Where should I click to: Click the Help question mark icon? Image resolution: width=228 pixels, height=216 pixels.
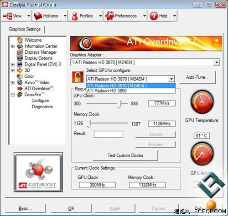154,16
